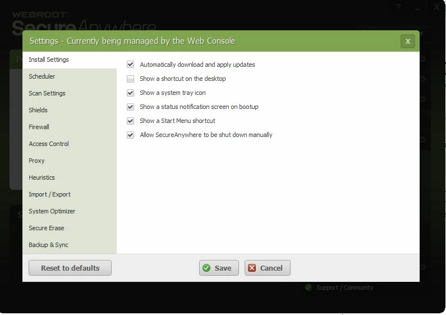Open Support / Community link in main window

tap(344, 287)
